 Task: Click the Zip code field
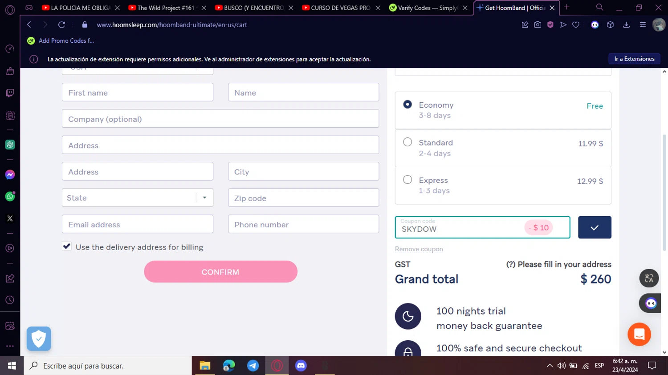[x=303, y=198]
